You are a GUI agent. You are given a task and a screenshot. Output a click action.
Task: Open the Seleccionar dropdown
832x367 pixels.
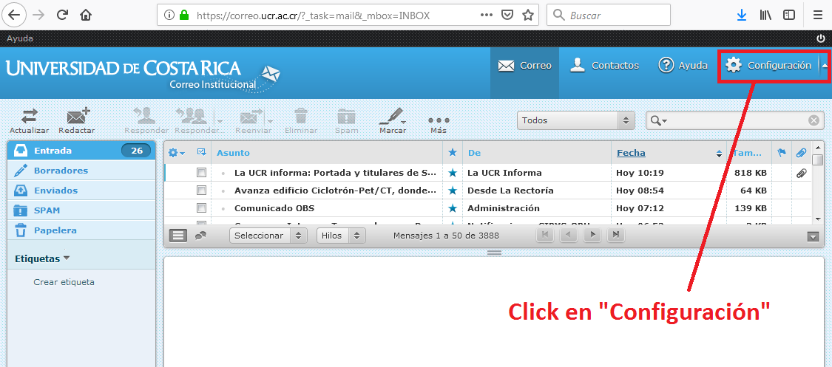point(268,236)
